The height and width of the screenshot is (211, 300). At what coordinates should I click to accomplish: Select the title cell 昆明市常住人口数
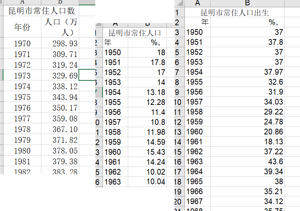click(41, 11)
